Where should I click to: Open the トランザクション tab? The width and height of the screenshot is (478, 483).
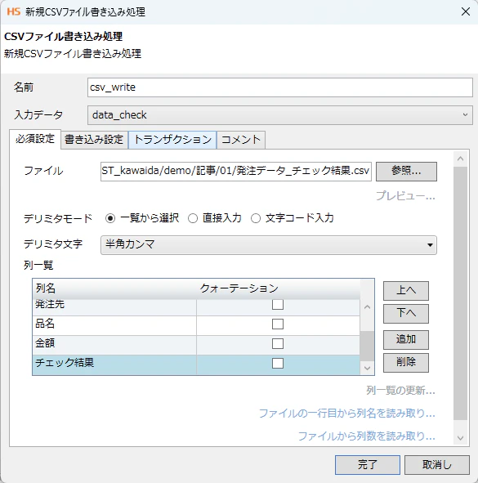[x=172, y=140]
